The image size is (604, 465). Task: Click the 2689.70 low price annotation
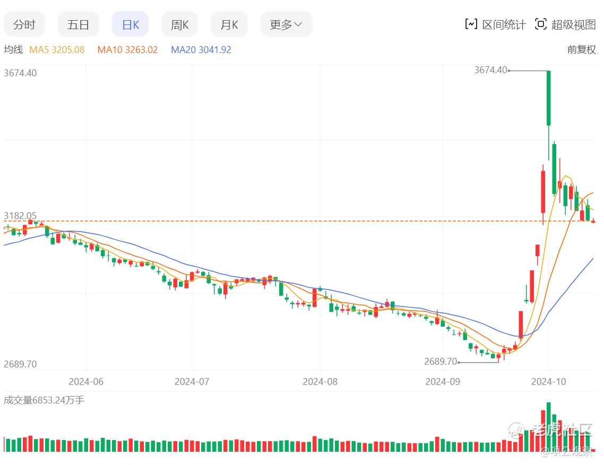tap(441, 362)
